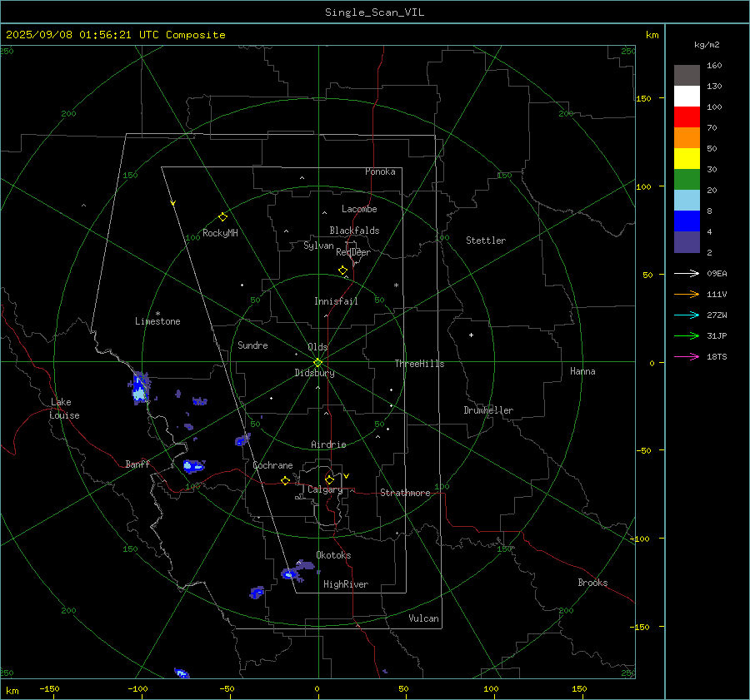Click the Sundre city label
This screenshot has height=700, width=750.
(252, 345)
